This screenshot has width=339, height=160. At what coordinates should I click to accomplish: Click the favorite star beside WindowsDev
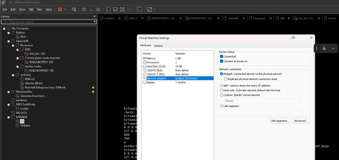coord(93,92)
